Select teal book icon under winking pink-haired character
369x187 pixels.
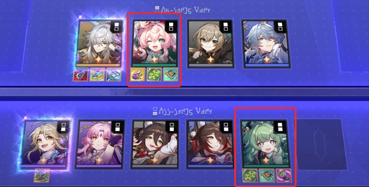[x=171, y=74]
